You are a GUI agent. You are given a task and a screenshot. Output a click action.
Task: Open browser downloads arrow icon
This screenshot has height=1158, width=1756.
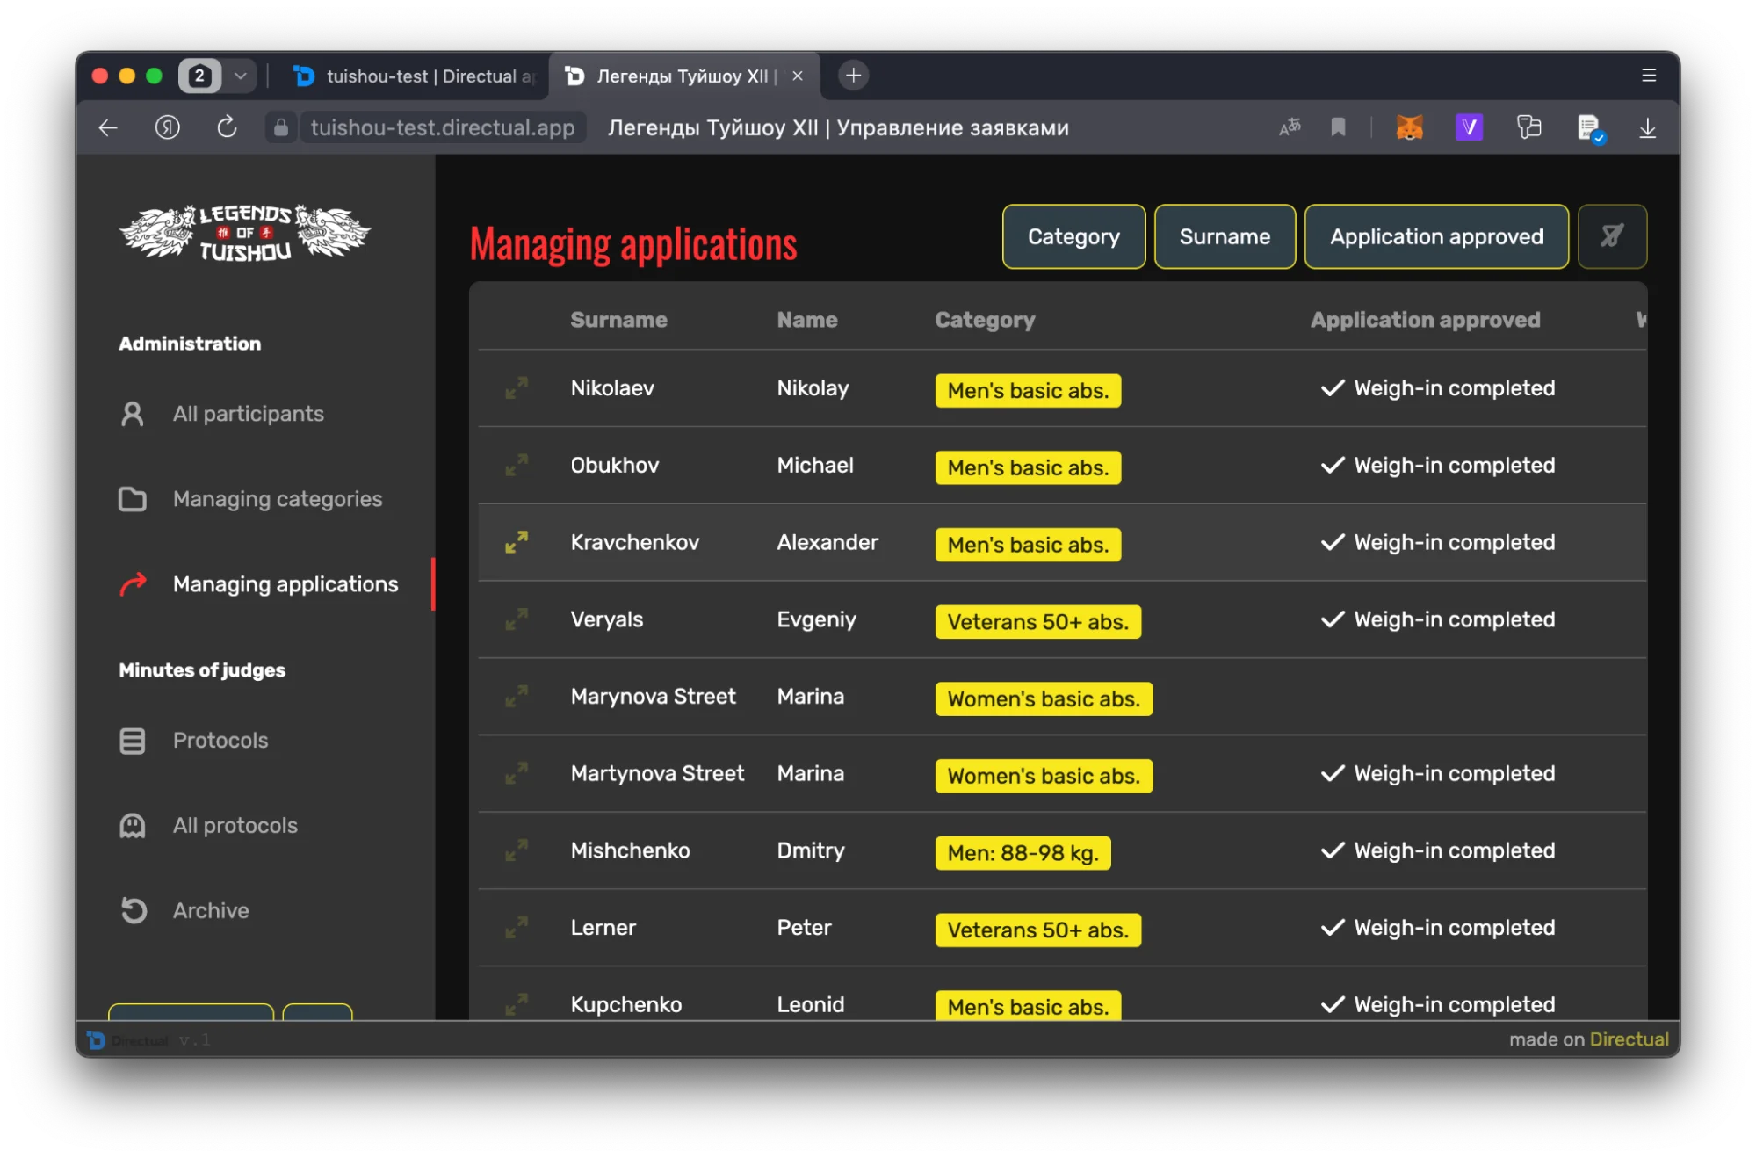(x=1647, y=128)
